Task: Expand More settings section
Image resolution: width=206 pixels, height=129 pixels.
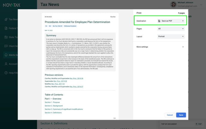Action: pyautogui.click(x=160, y=47)
